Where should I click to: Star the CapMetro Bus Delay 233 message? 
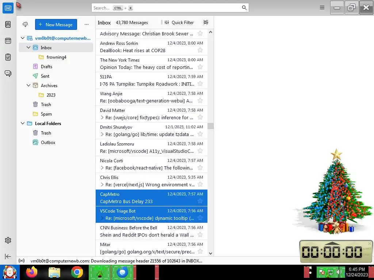click(x=200, y=201)
